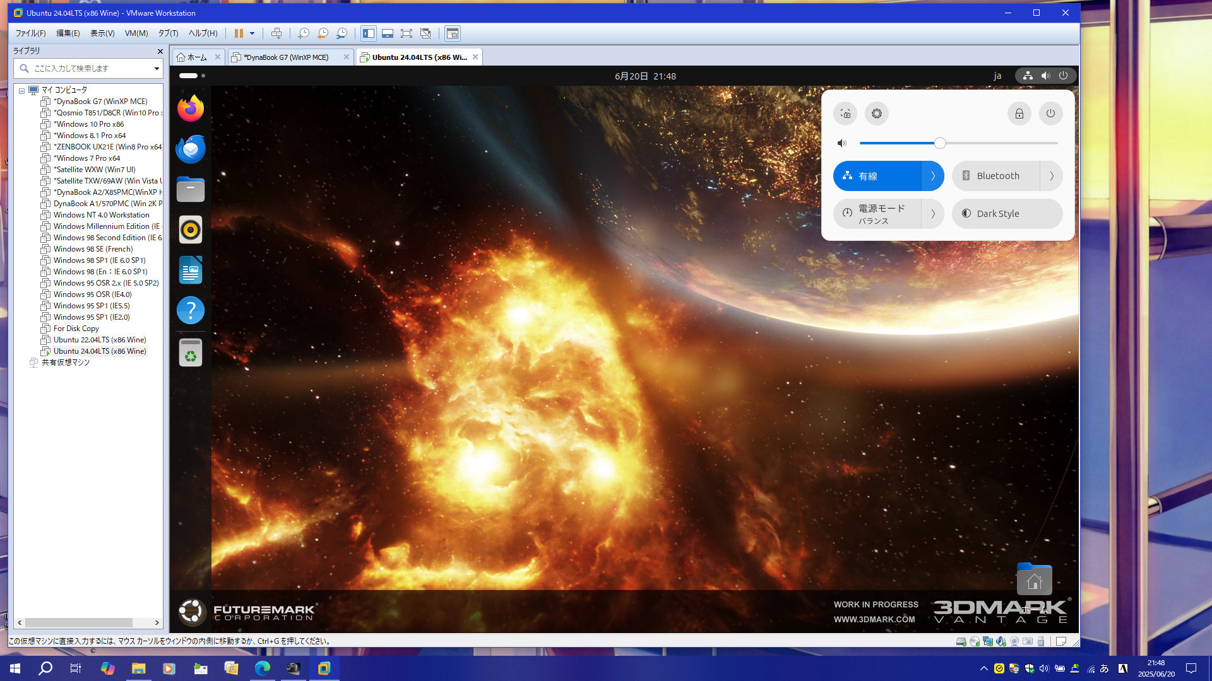Open the snapshot manager
Viewport: 1212px width, 681px height.
click(342, 33)
